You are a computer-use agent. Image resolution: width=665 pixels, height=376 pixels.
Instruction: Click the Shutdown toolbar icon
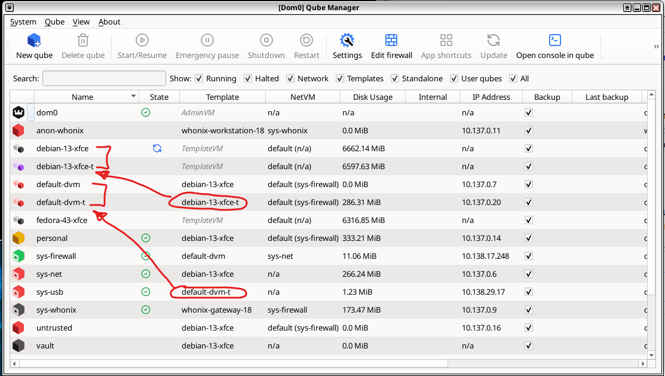click(266, 40)
